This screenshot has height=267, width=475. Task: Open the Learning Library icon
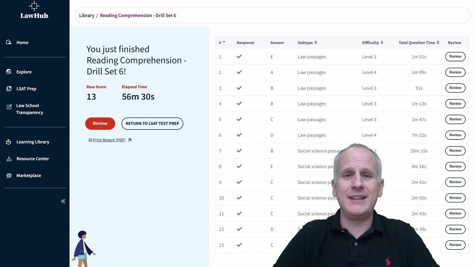pos(9,142)
